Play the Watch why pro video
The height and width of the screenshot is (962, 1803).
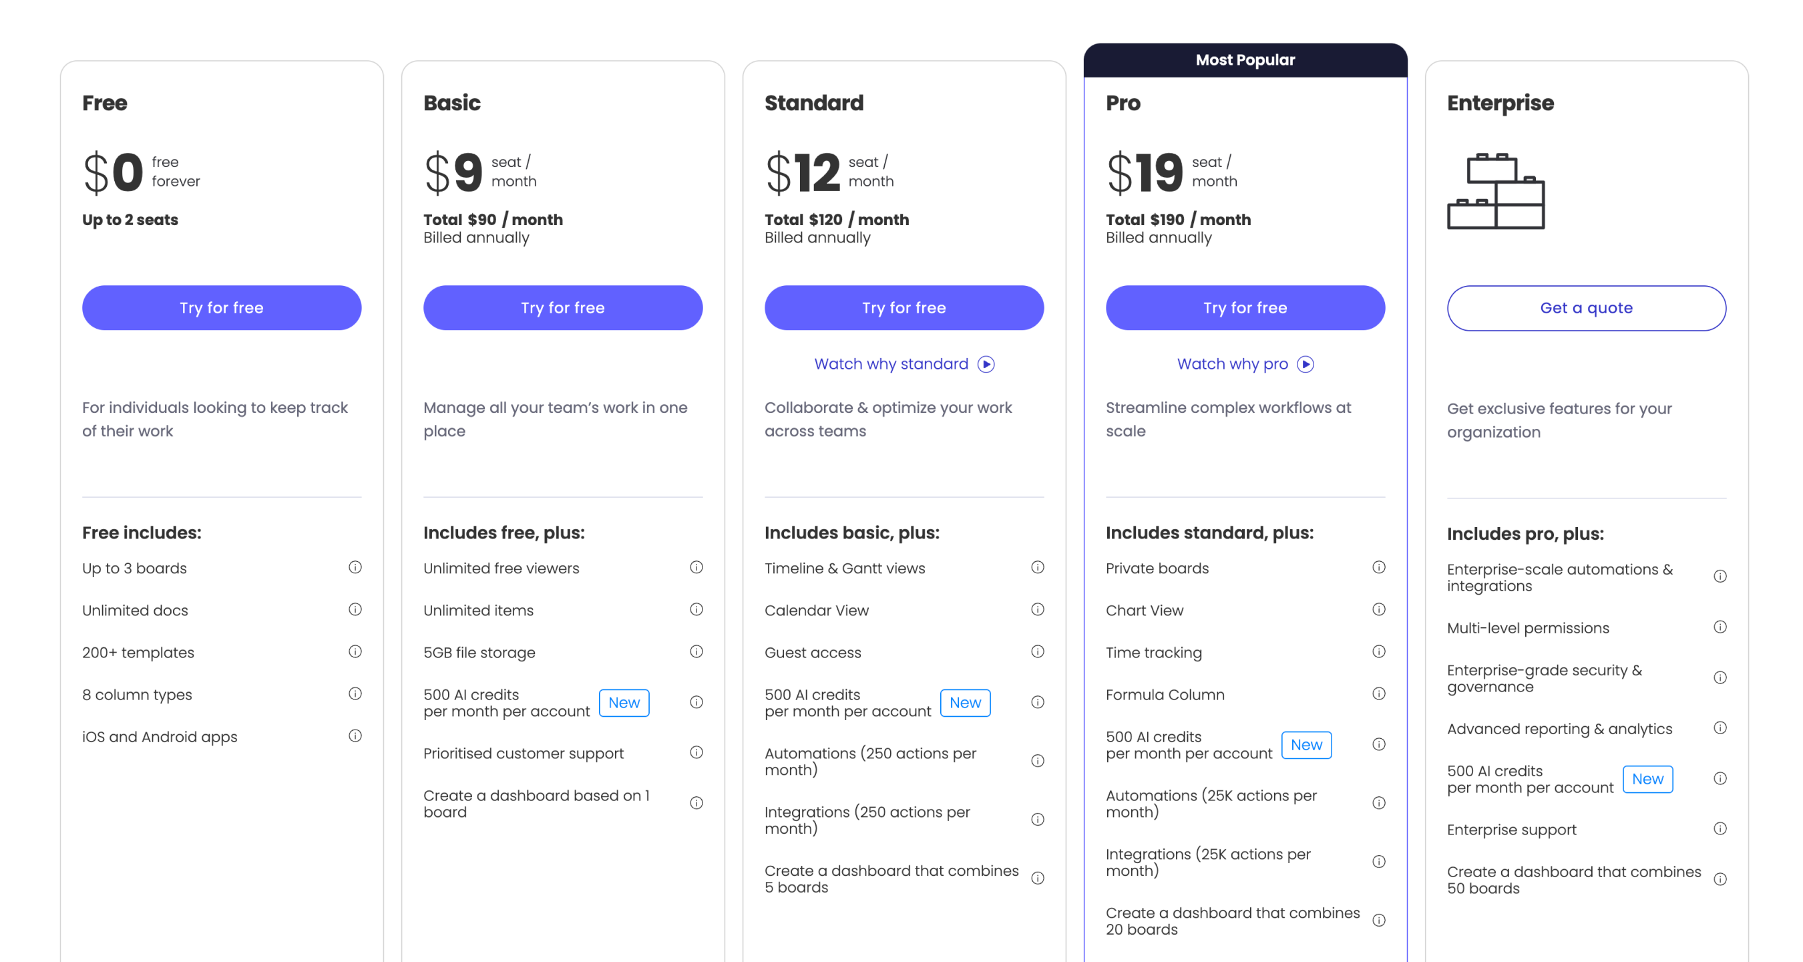pos(1245,363)
